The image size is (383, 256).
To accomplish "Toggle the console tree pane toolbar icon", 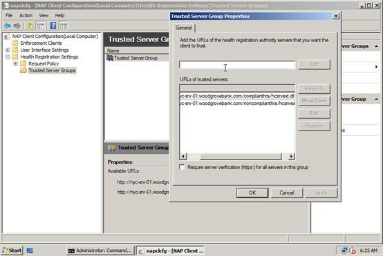I will click(x=41, y=26).
